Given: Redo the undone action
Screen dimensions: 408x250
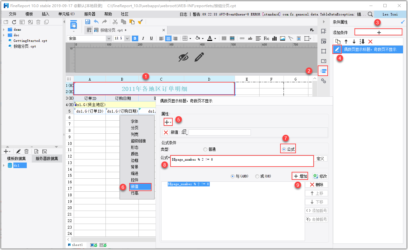Looking at the screenshot, I should [x=104, y=22].
